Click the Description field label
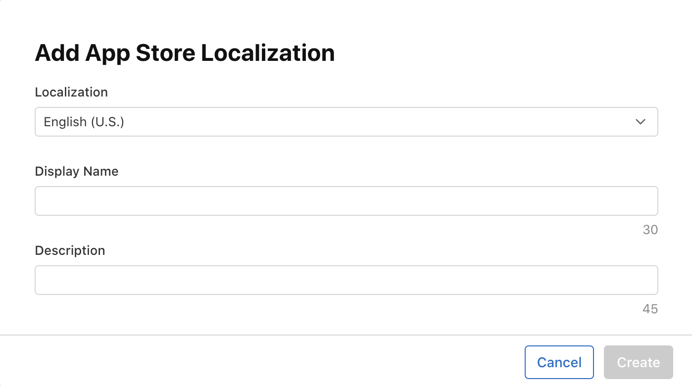Screen dimensions: 692x386 coord(70,250)
